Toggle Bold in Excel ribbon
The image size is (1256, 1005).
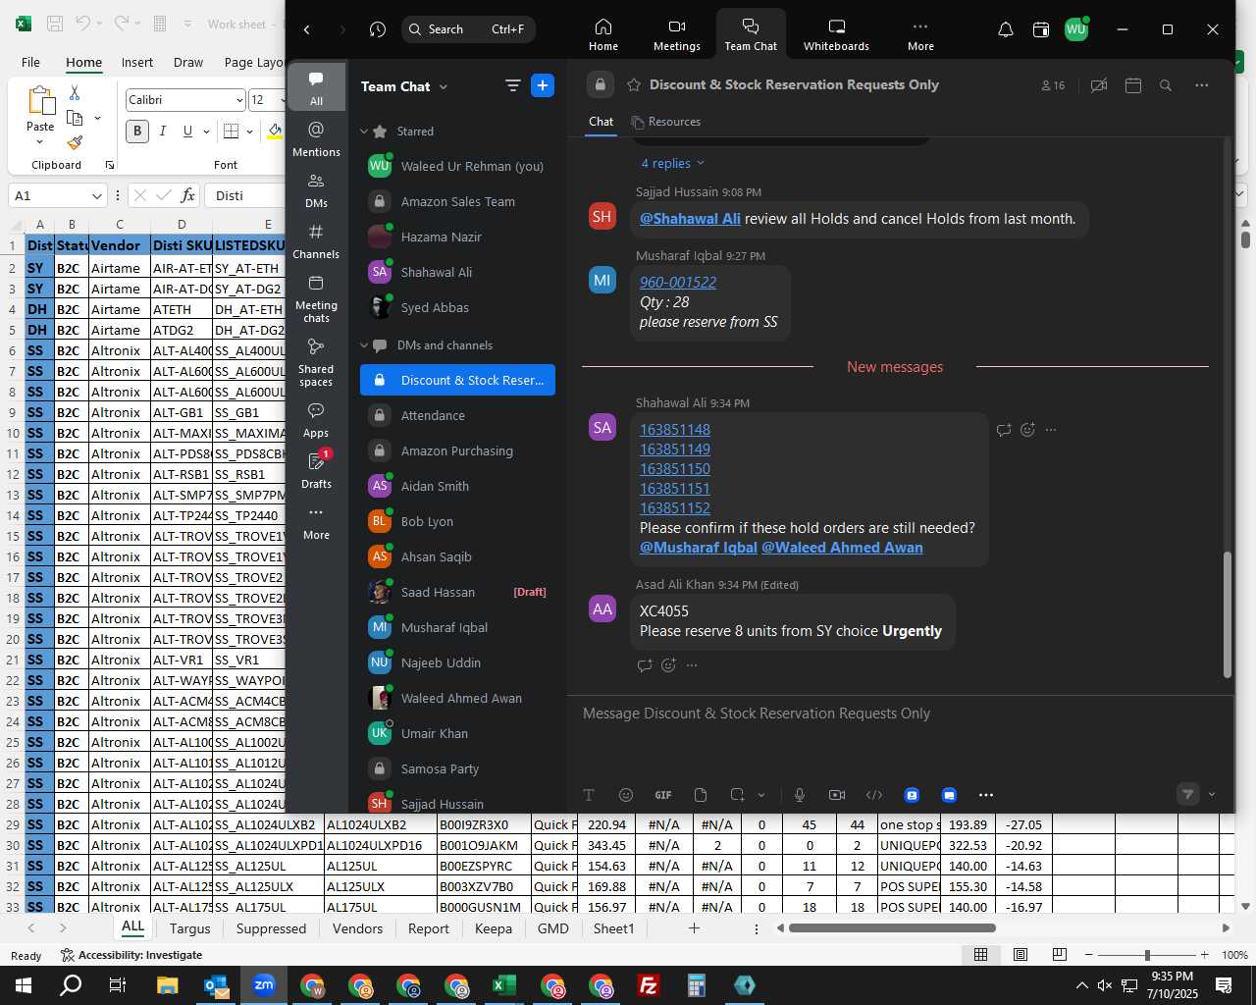[x=137, y=131]
